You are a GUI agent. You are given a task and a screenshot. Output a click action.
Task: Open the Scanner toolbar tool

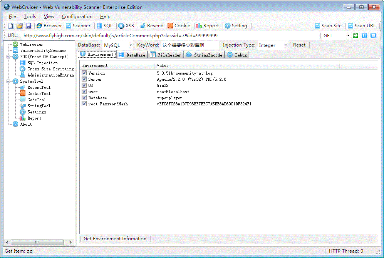(x=78, y=26)
